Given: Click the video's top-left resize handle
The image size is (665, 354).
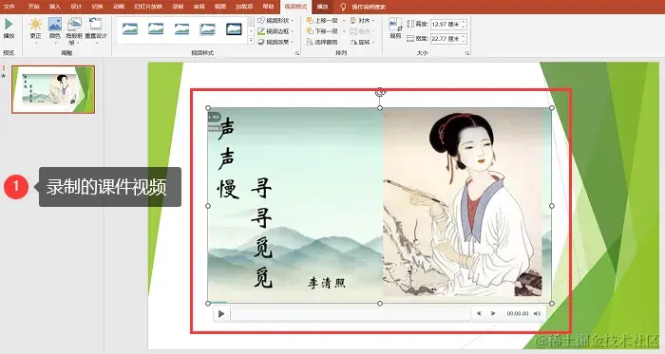Looking at the screenshot, I should coord(208,108).
